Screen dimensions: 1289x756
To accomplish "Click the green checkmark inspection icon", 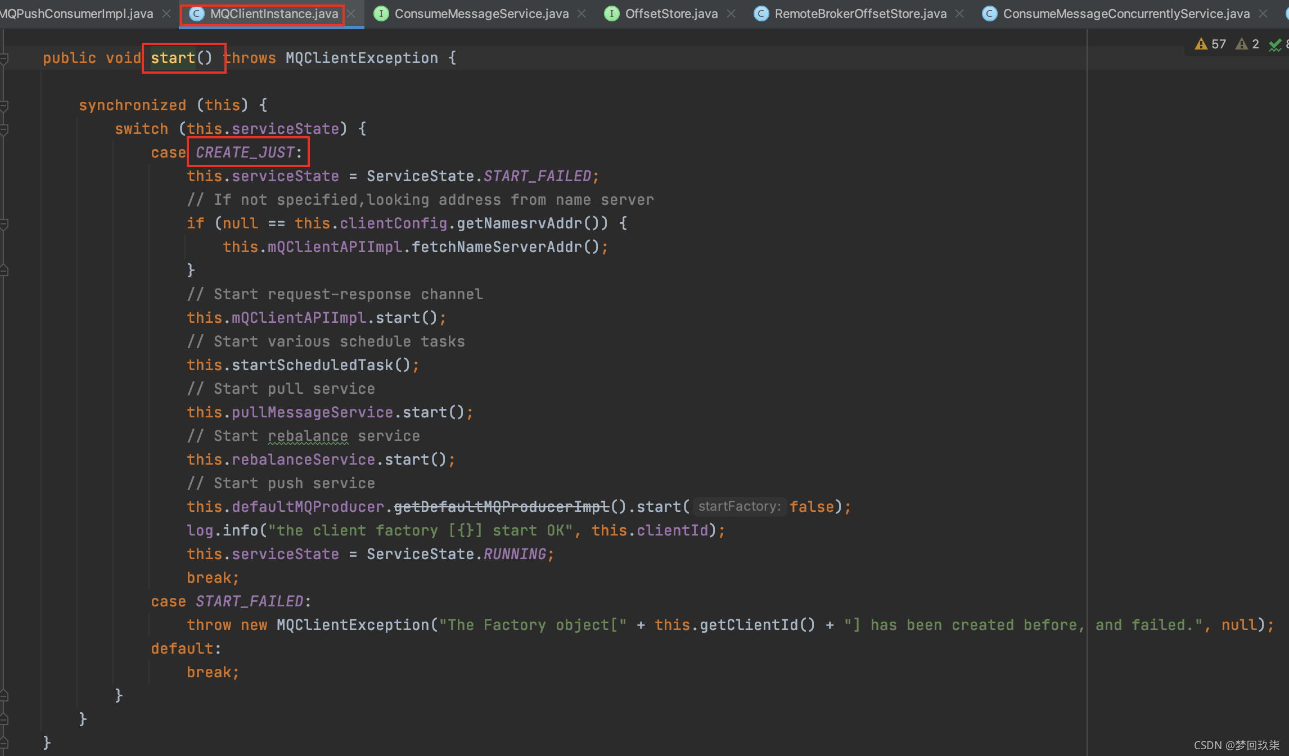I will 1275,45.
